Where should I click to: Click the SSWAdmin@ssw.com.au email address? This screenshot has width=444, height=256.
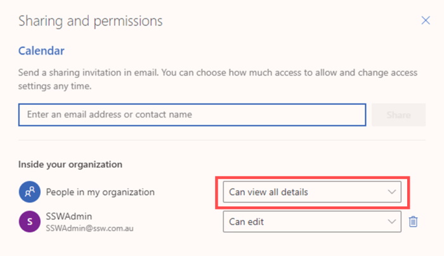88,227
